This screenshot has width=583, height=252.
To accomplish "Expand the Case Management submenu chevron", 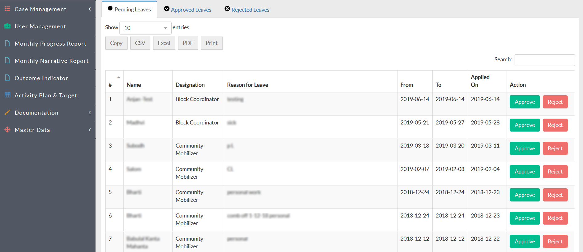I will [90, 9].
